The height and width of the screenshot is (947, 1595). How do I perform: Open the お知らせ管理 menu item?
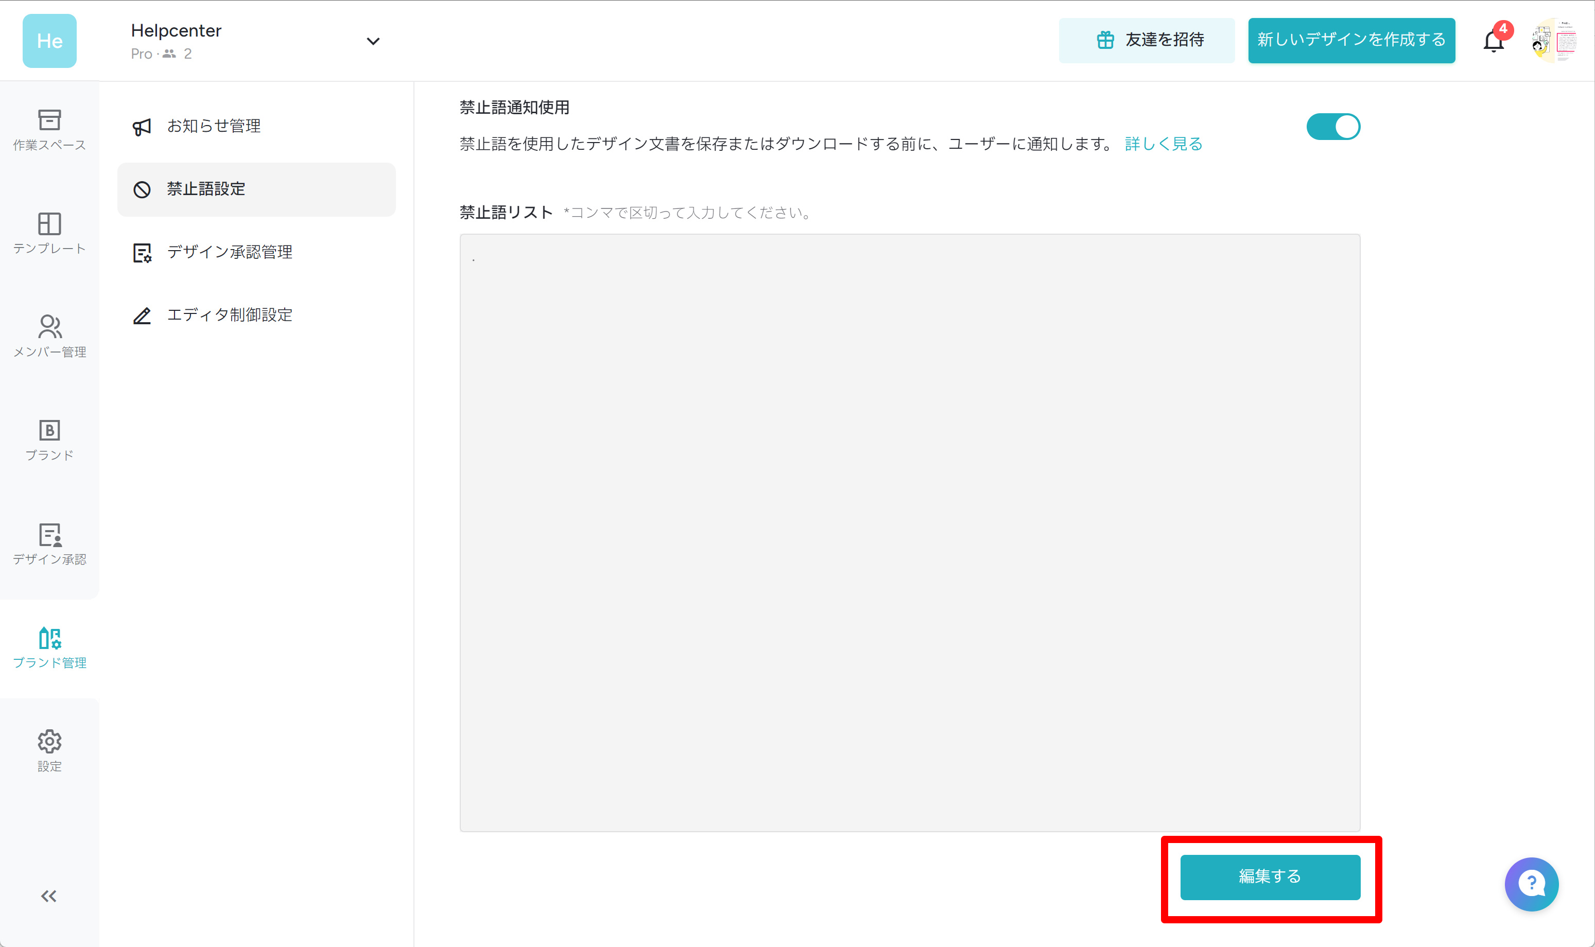tap(256, 126)
